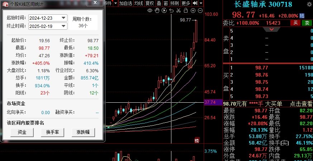Screen dimensions: 313x161
Task: Click the 37.74 crosshair price label
Action: 210,102
